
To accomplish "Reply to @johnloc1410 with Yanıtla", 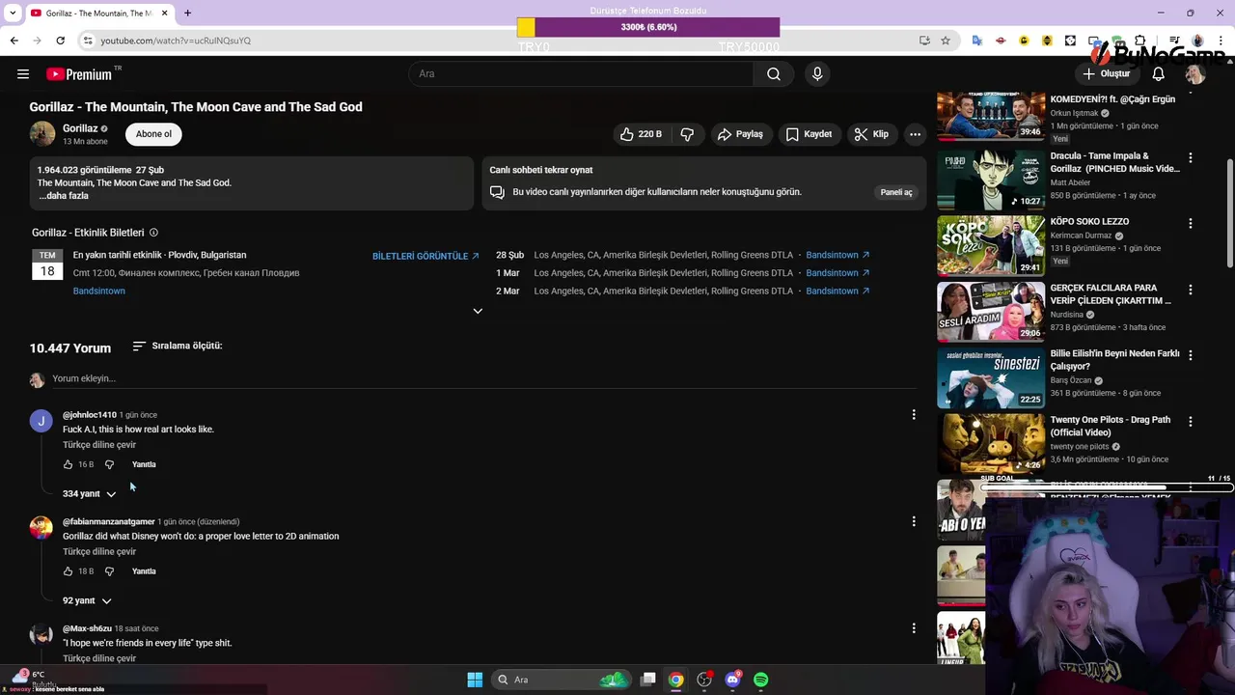I will tap(144, 464).
